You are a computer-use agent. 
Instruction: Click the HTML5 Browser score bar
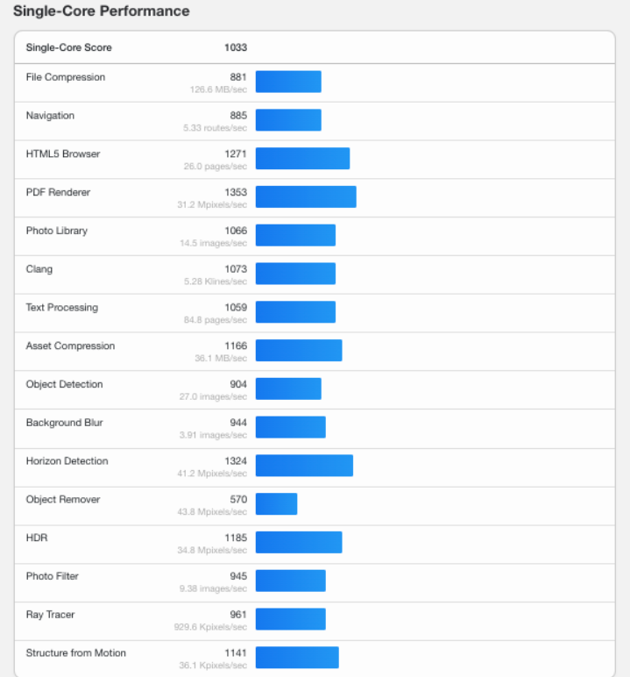click(302, 159)
